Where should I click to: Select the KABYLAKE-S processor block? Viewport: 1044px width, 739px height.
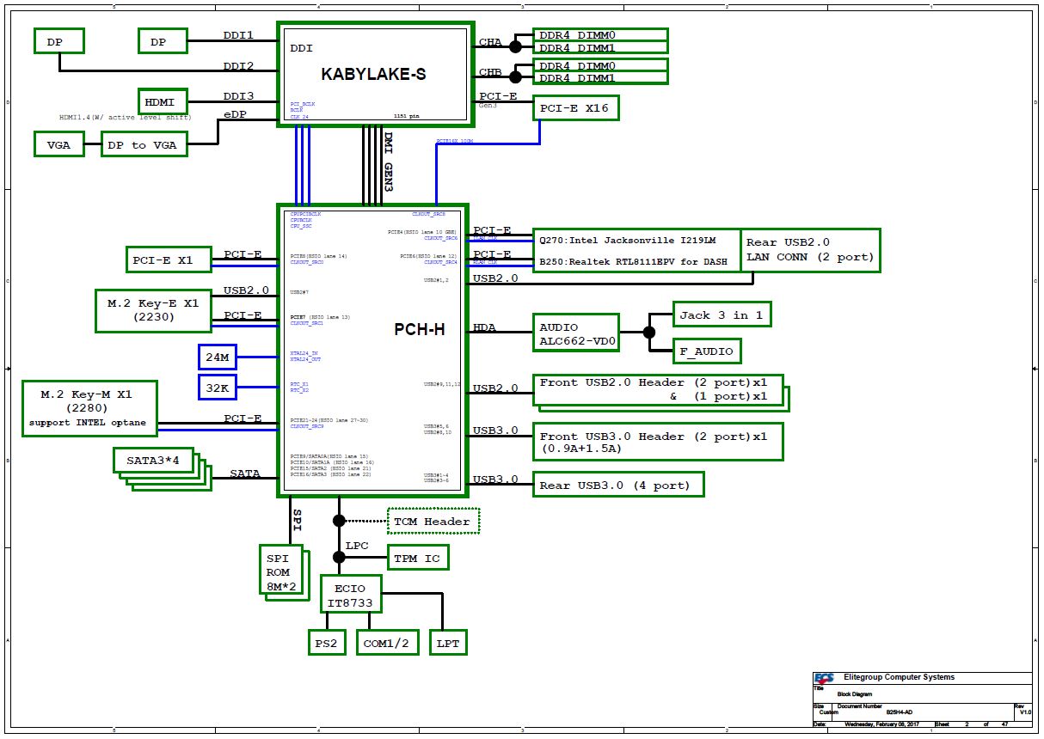point(373,75)
